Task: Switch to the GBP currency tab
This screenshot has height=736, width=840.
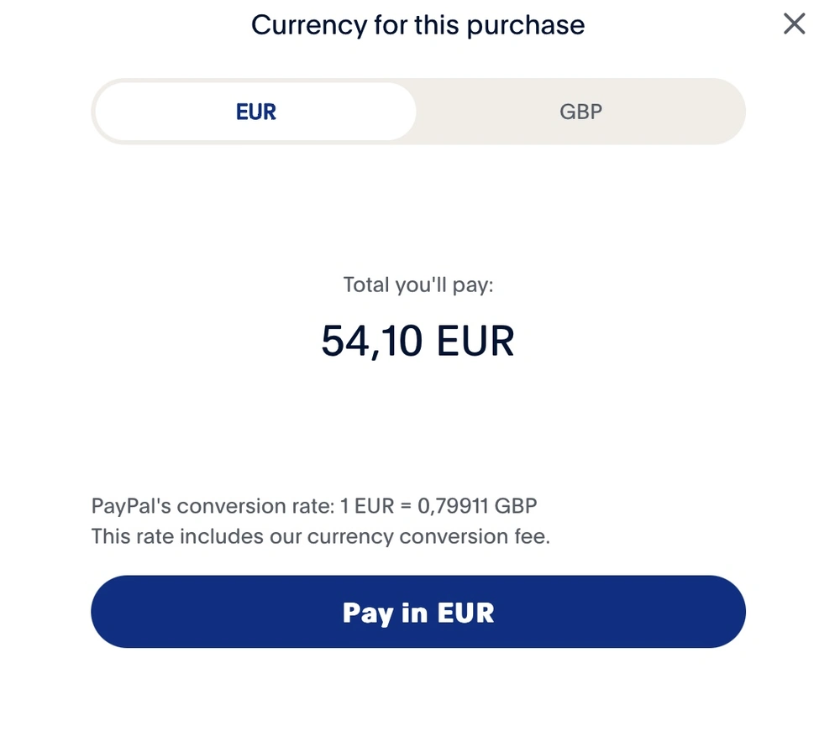Action: (x=580, y=112)
